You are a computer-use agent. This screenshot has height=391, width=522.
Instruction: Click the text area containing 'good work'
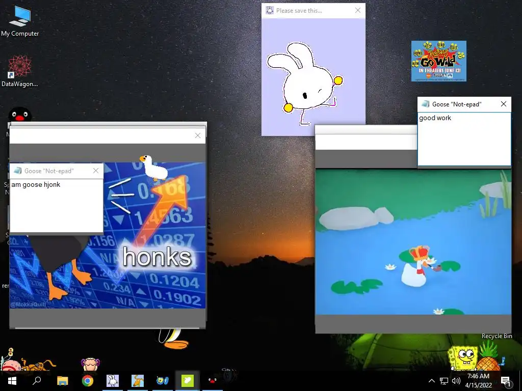pyautogui.click(x=464, y=139)
